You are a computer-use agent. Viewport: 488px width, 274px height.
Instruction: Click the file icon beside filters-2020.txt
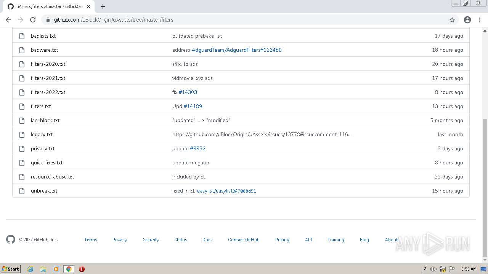(x=22, y=64)
